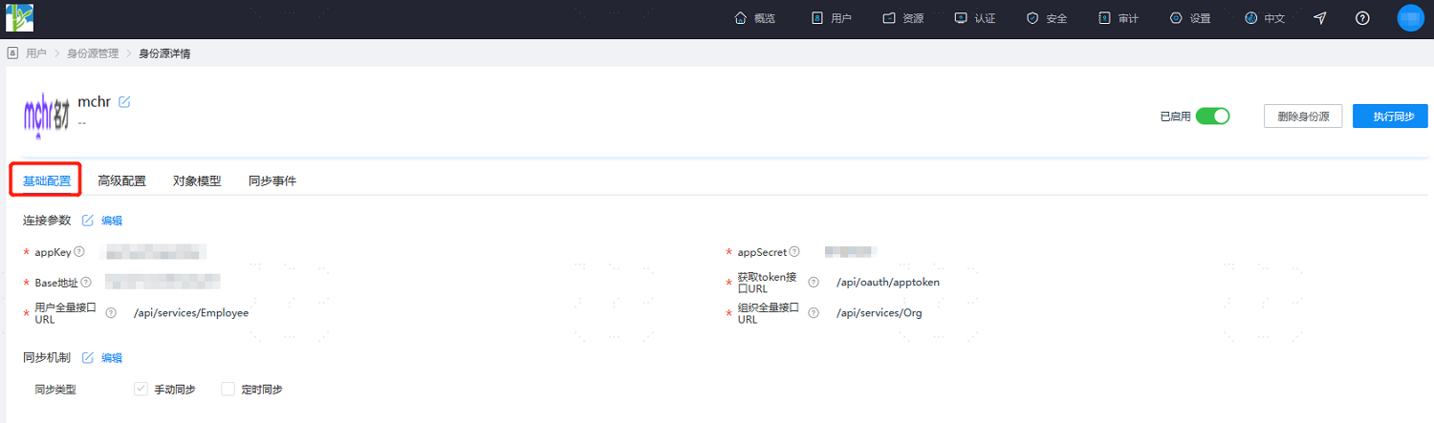
Task: Go to 身份源管理 breadcrumb link
Action: point(93,53)
